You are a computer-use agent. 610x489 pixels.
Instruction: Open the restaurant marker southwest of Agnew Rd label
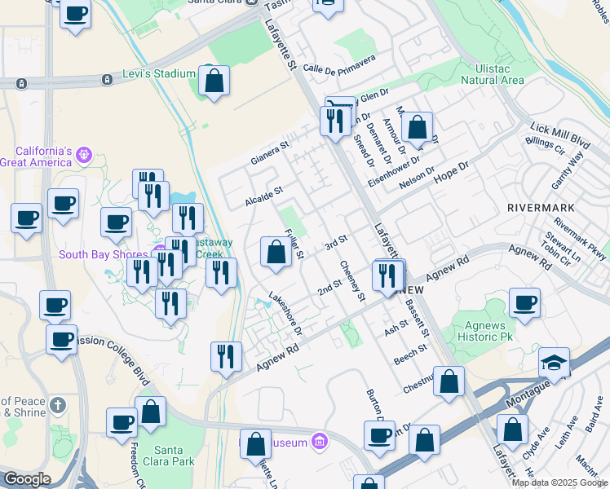click(x=227, y=358)
